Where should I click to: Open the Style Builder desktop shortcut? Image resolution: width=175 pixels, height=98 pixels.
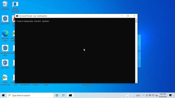click(5, 64)
